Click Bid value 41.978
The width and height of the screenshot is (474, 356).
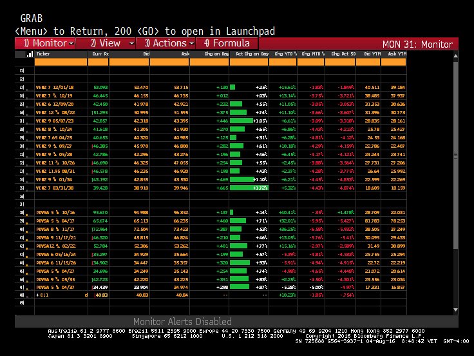tap(141, 104)
